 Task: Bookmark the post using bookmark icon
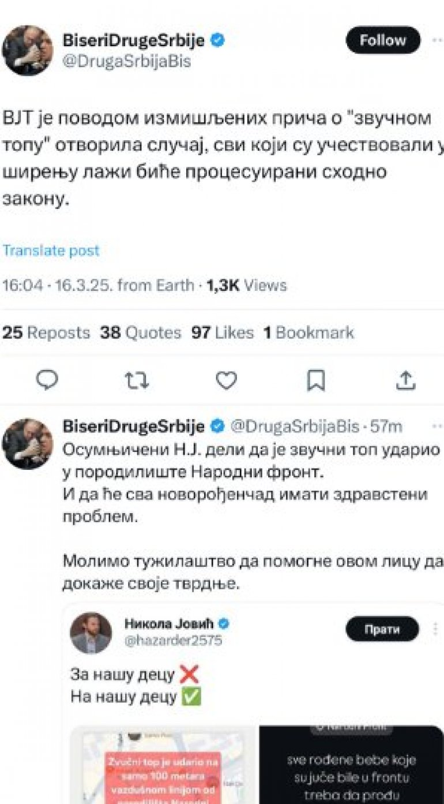(x=315, y=380)
